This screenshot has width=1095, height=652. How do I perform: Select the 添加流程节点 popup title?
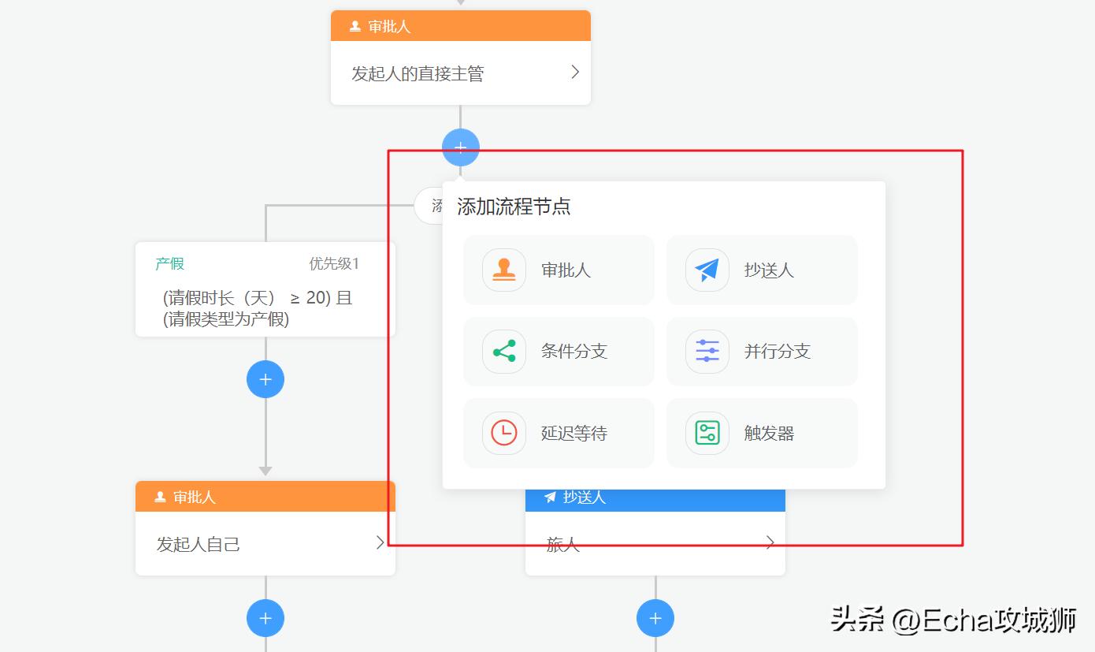click(512, 206)
